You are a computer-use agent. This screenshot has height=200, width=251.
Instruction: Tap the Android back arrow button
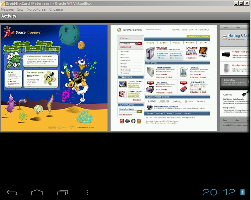click(12, 192)
